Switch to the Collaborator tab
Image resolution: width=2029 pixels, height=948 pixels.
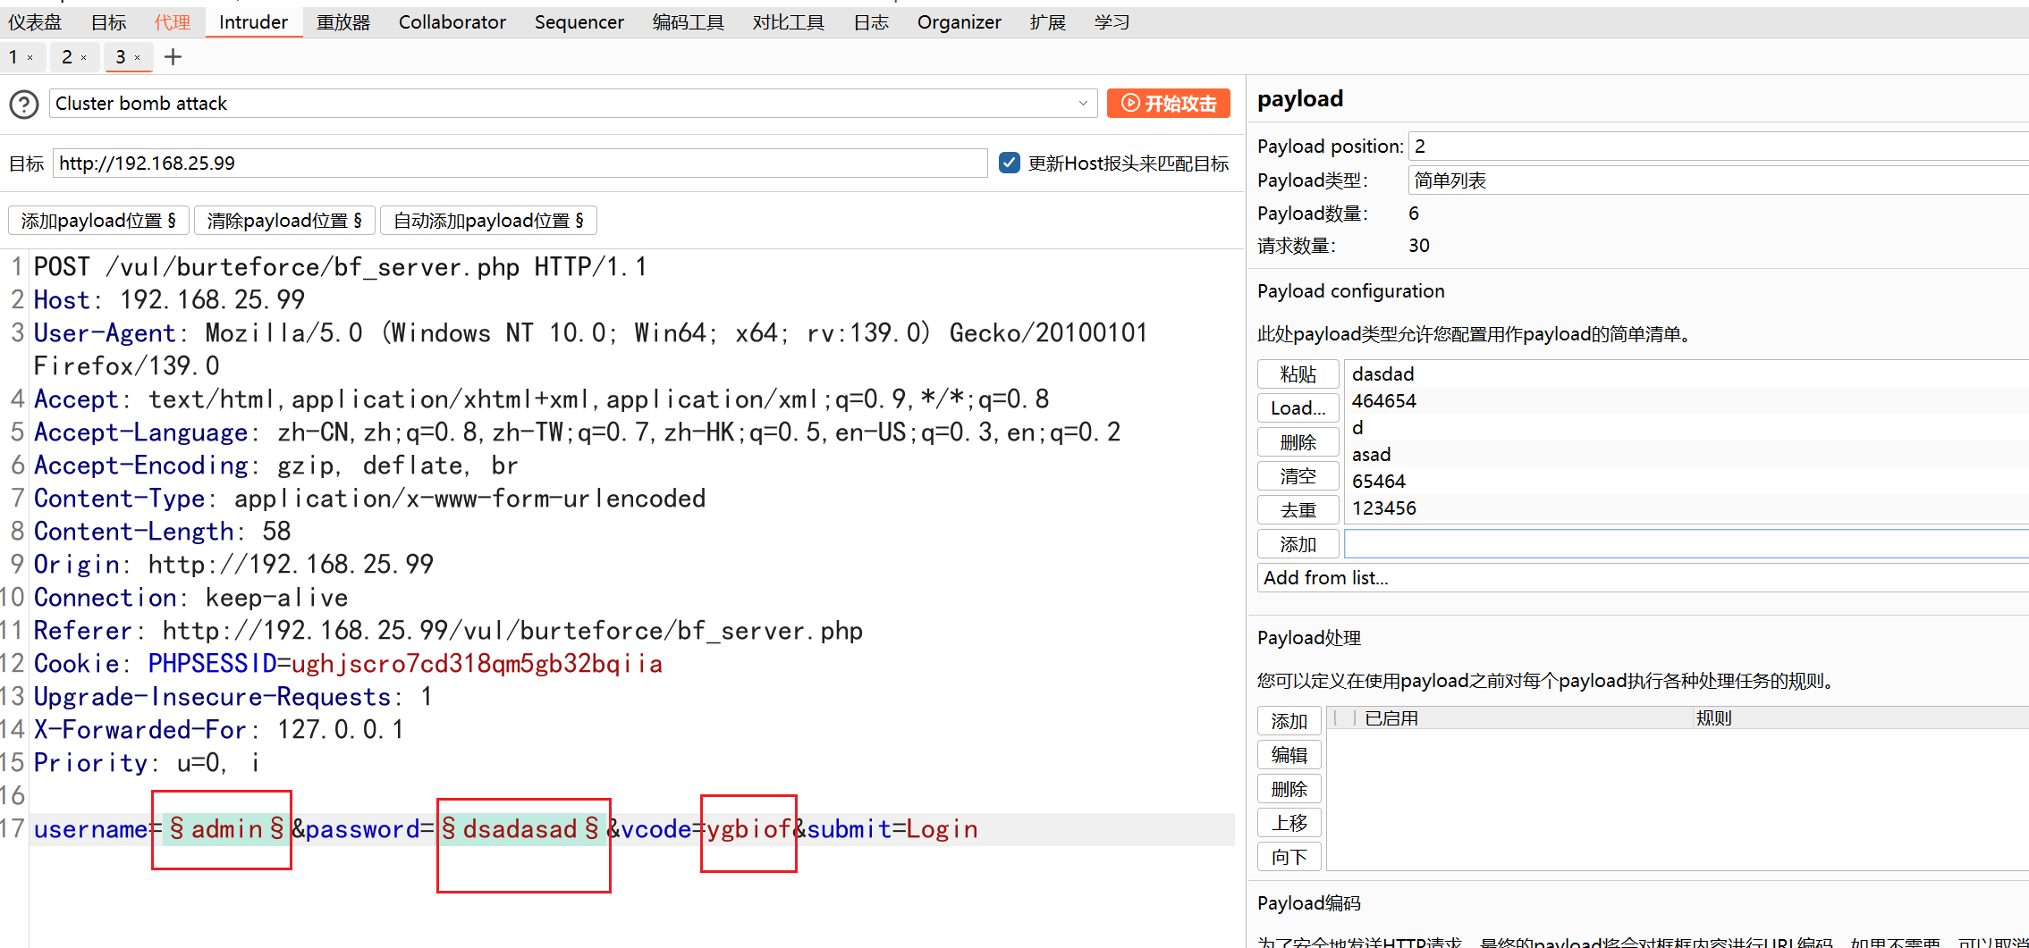click(452, 22)
